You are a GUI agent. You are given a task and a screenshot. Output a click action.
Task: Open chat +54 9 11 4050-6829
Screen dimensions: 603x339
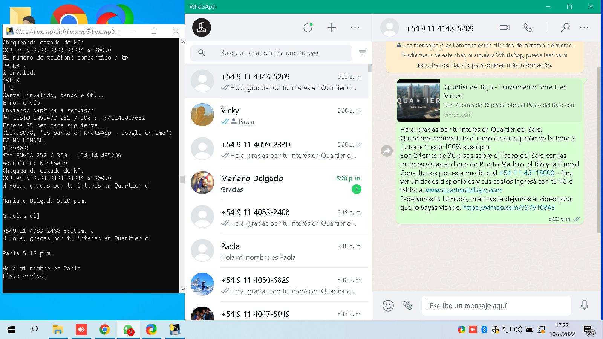pyautogui.click(x=276, y=285)
